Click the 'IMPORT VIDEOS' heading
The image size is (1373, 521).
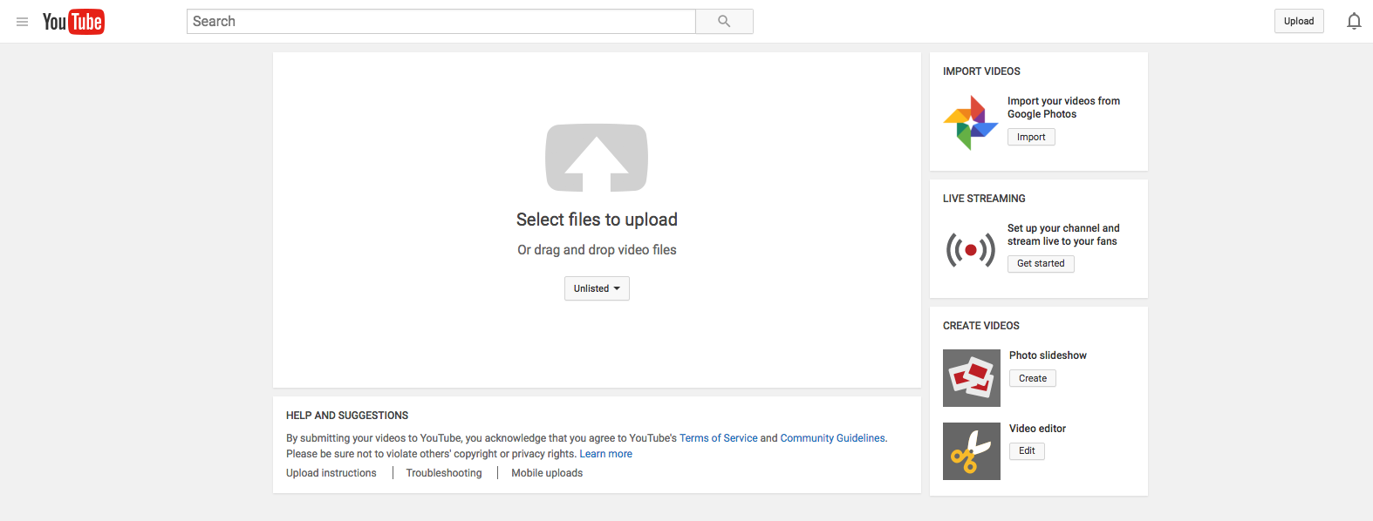(x=981, y=71)
